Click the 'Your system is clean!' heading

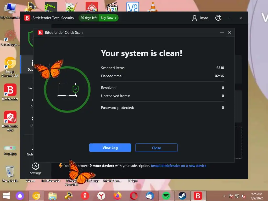142,53
